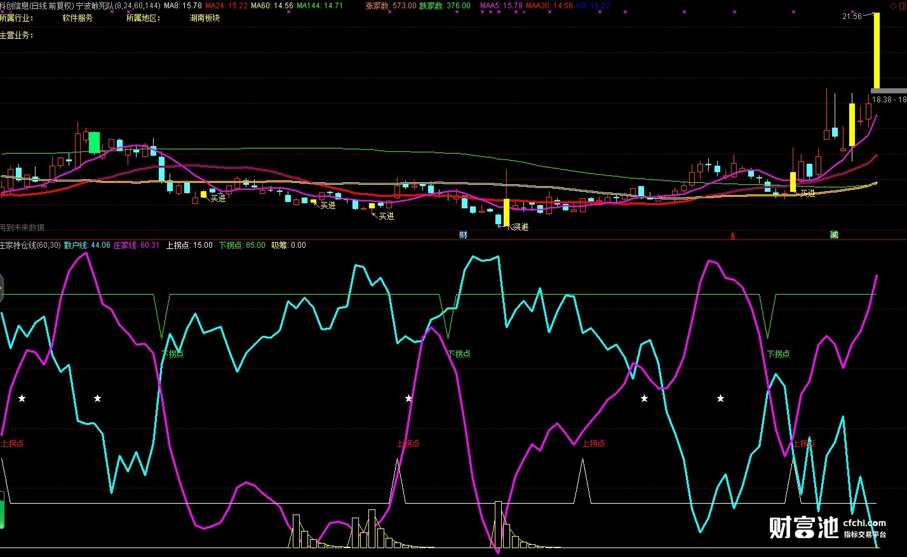Click the 21.56 high price label
The height and width of the screenshot is (557, 907).
(x=852, y=17)
